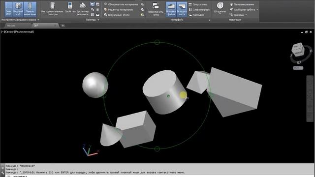Viewport: 315px width, 177px height.
Task: Close the command line with its X icon
Action: 2,168
